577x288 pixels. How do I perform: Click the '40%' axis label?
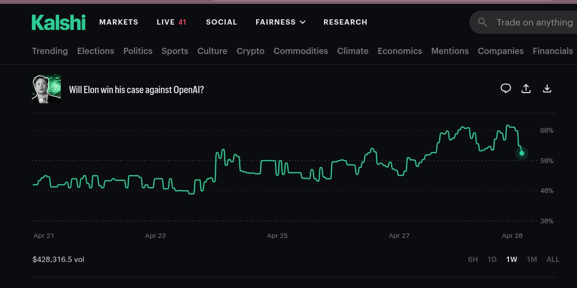click(547, 191)
